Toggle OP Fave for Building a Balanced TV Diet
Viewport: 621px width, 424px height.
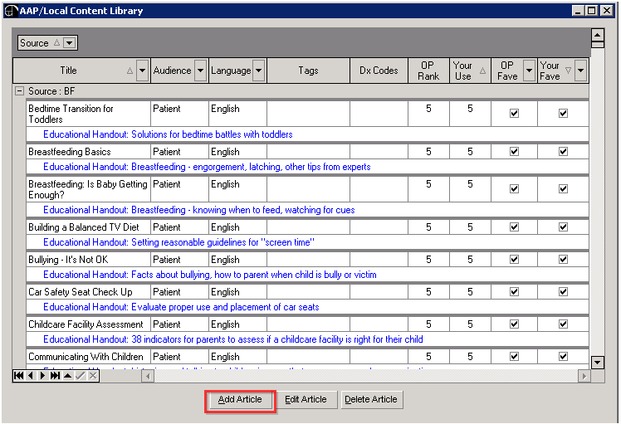pos(514,227)
